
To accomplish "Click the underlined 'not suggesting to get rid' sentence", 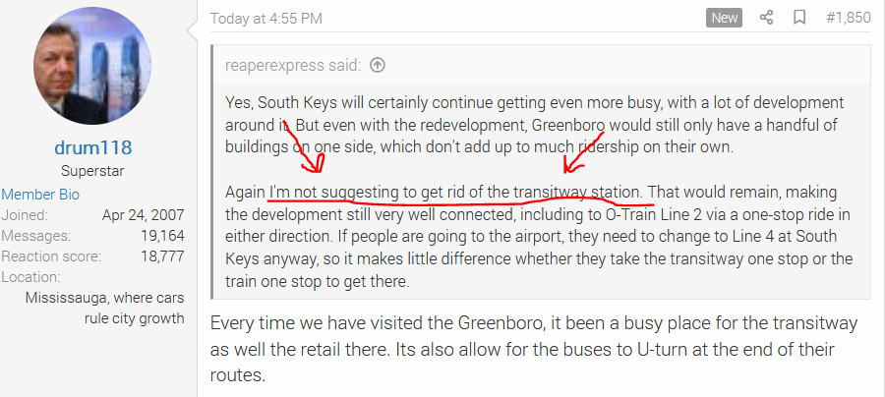I will (456, 191).
